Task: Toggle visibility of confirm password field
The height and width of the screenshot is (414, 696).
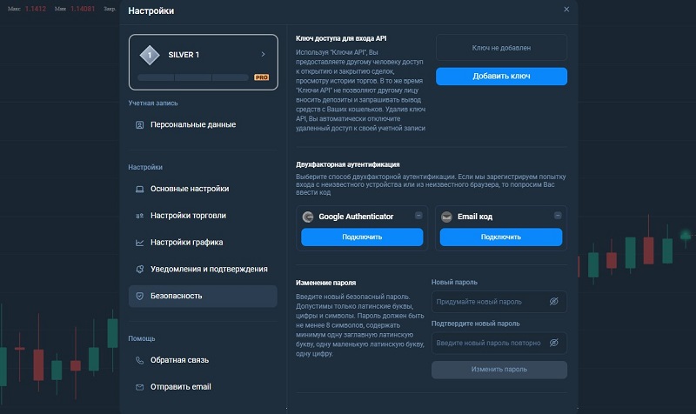Action: (553, 343)
